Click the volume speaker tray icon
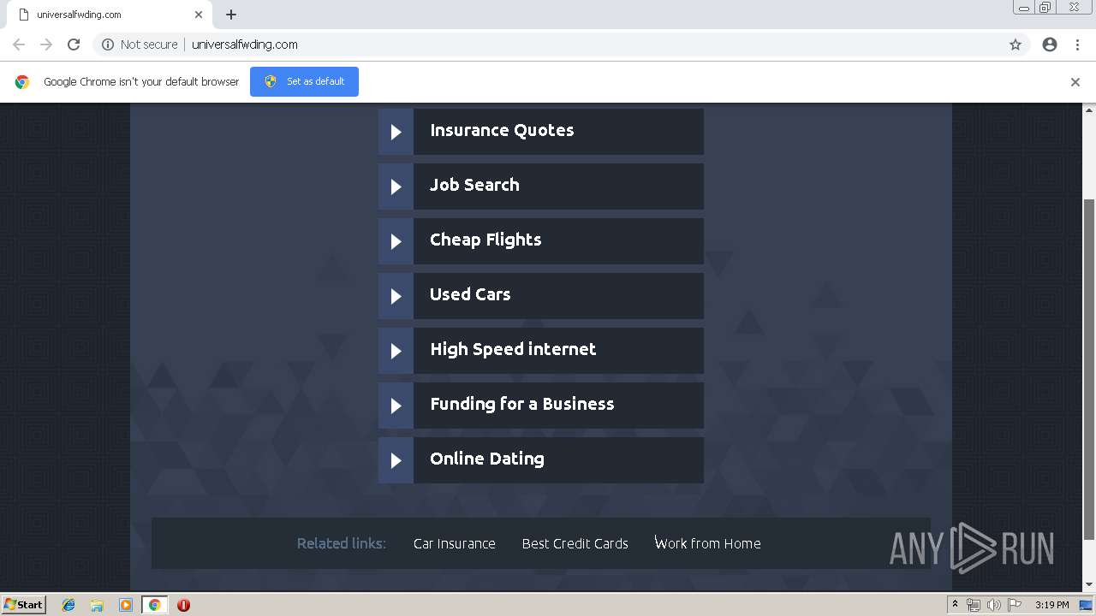Screen dimensions: 1096x616 tap(994, 605)
